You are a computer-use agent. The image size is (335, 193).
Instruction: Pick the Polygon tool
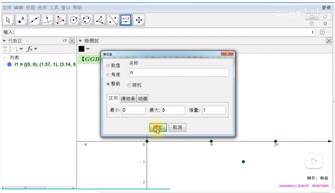[60, 20]
